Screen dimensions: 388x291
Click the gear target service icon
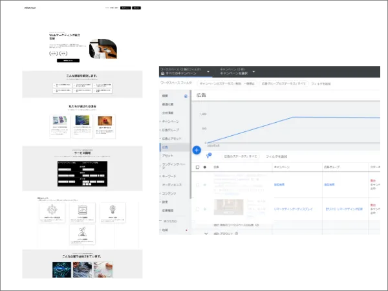coord(54,210)
